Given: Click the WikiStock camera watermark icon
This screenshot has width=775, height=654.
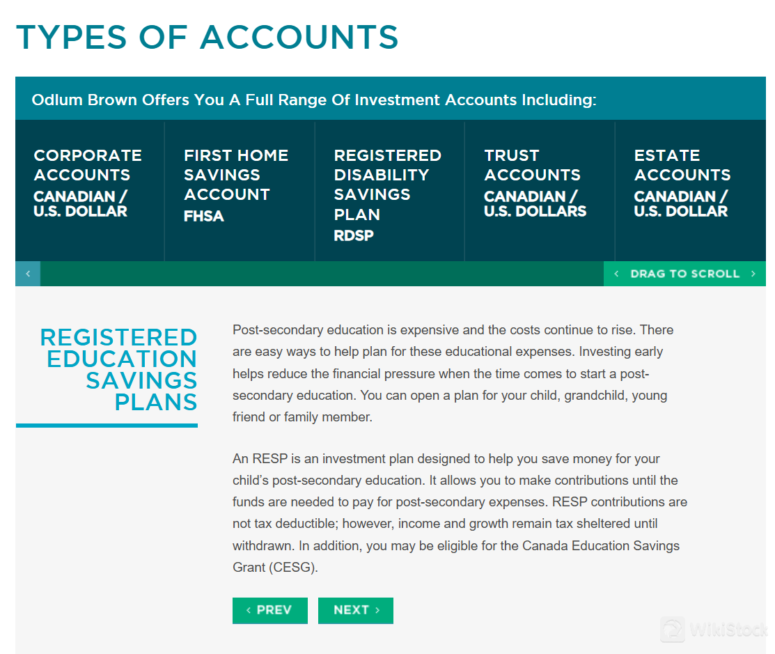Looking at the screenshot, I should tap(673, 630).
